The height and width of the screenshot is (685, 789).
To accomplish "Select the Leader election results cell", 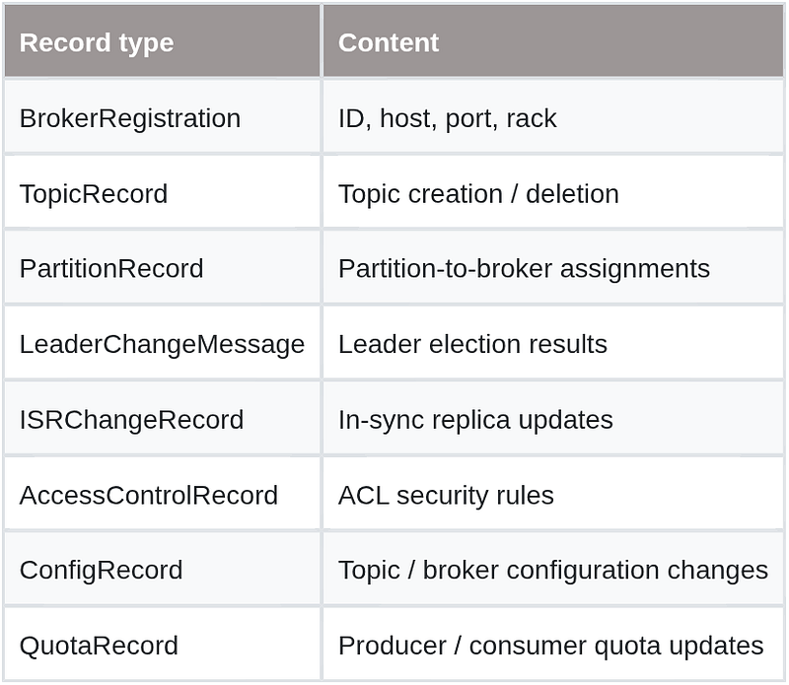I will click(553, 343).
